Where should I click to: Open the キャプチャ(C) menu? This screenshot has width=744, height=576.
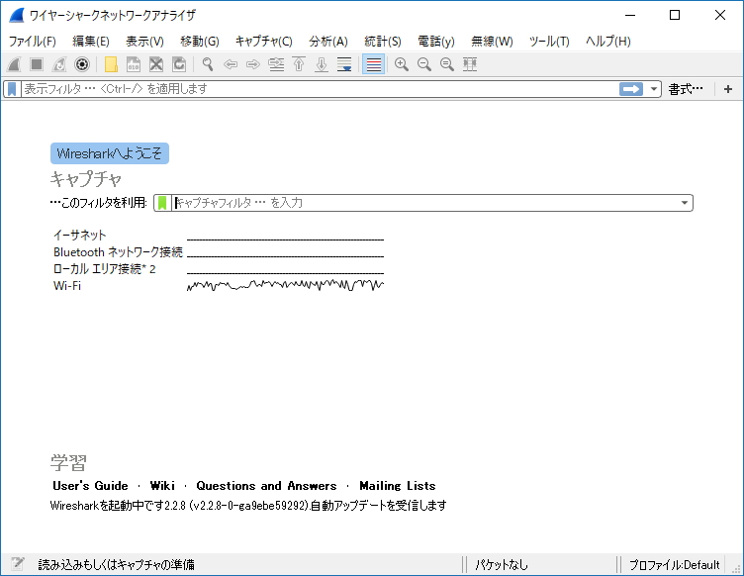264,42
